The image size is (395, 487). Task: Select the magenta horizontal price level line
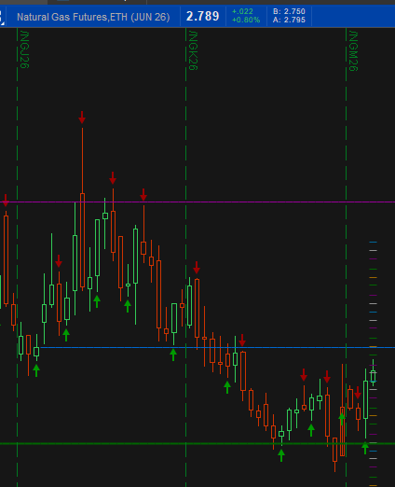point(197,202)
